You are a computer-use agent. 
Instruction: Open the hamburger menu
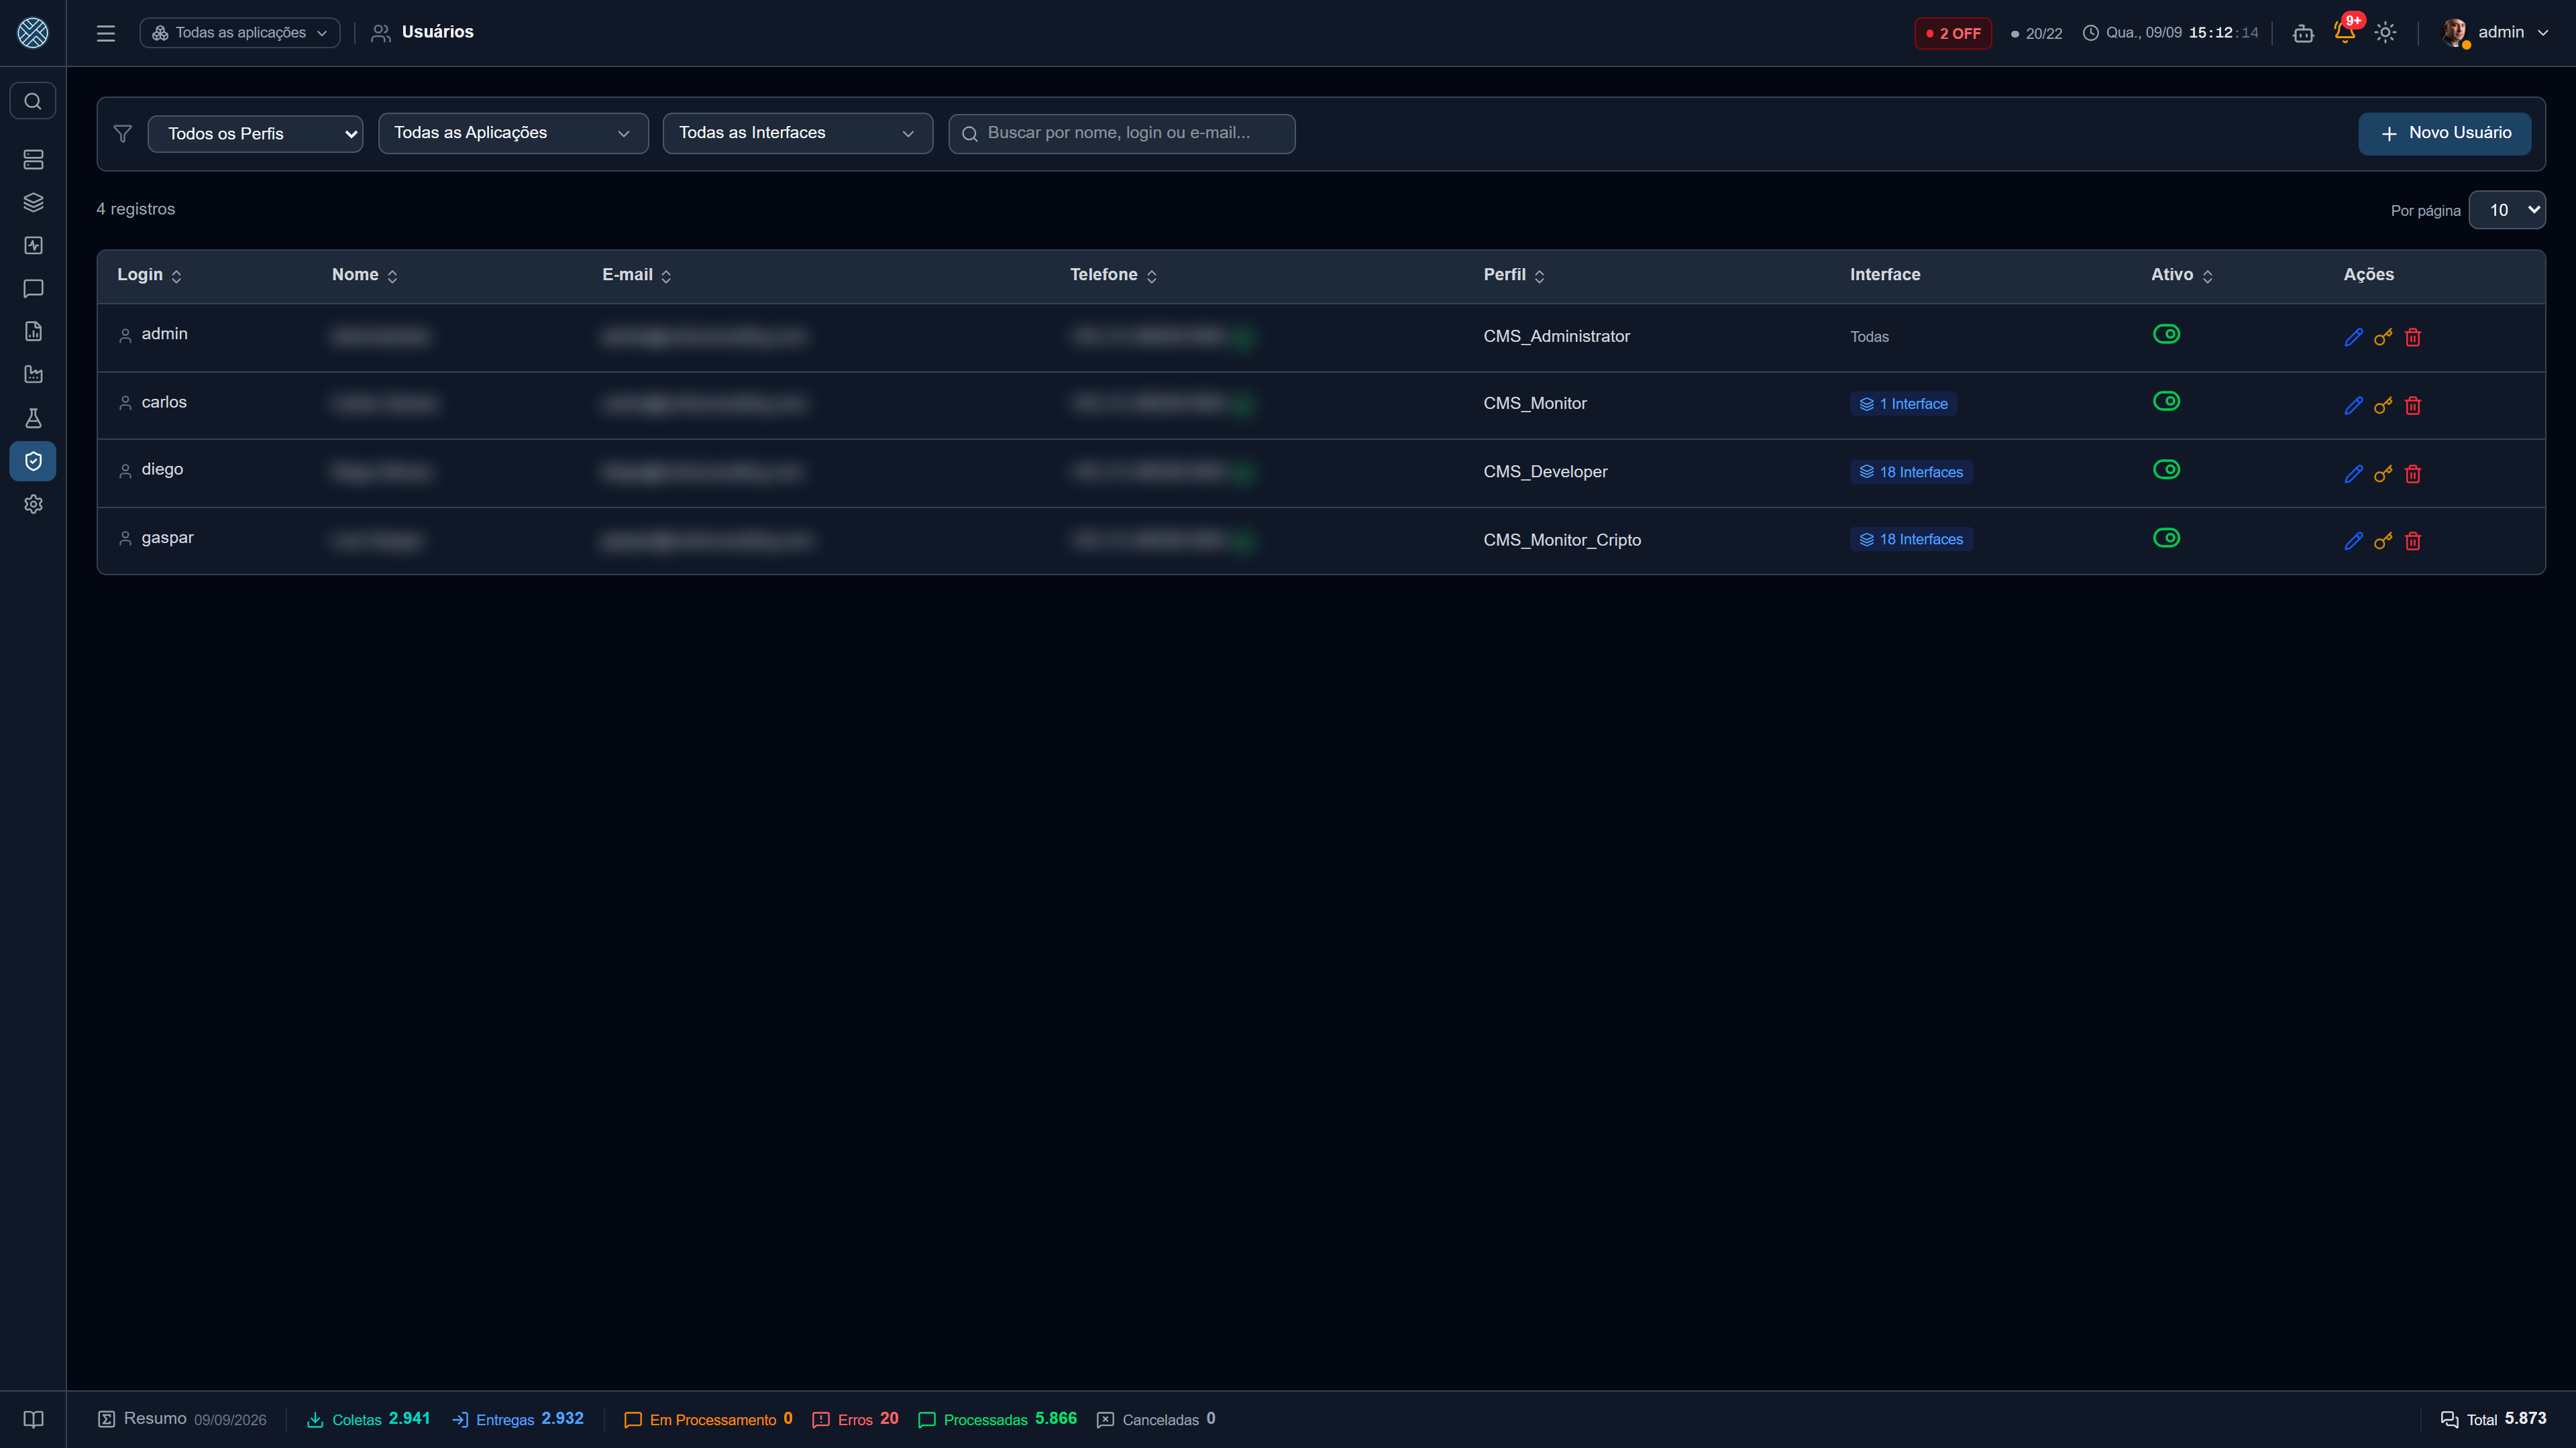[106, 33]
